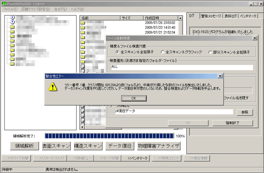Open the ヘルプ(H) menu
Image resolution: width=264 pixels, height=173 pixels.
tap(77, 9)
